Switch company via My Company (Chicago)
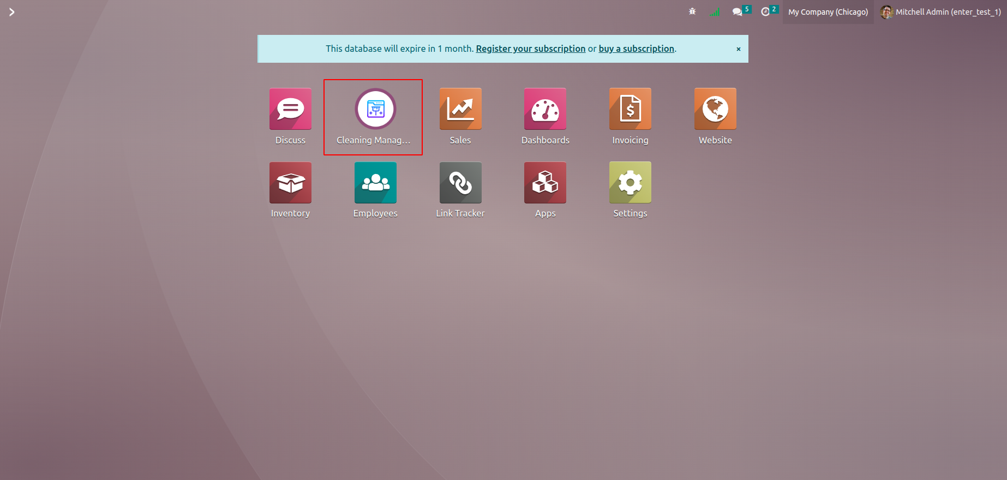Viewport: 1007px width, 480px height. point(828,12)
